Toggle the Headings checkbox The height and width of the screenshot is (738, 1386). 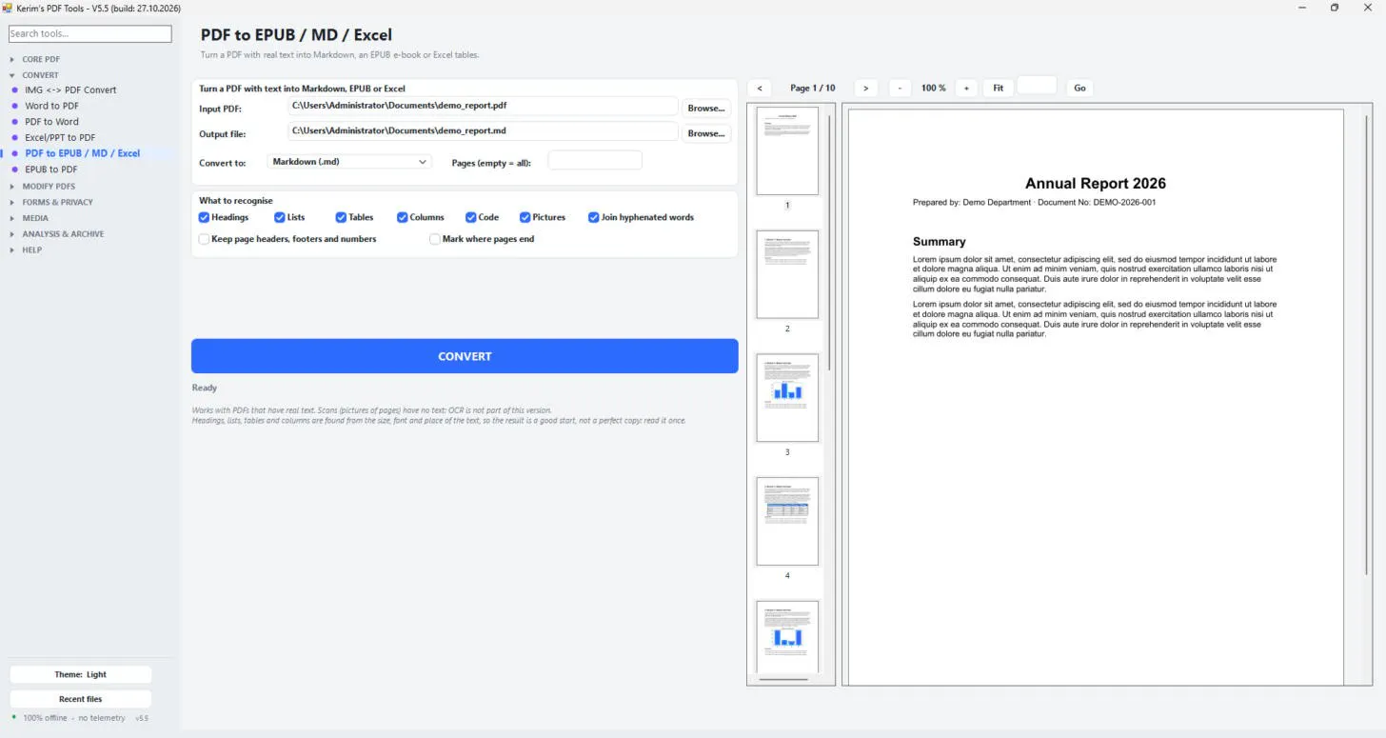[x=204, y=217]
